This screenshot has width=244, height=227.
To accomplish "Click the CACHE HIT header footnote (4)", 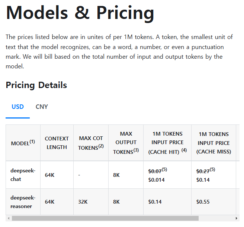I will click(184, 150).
